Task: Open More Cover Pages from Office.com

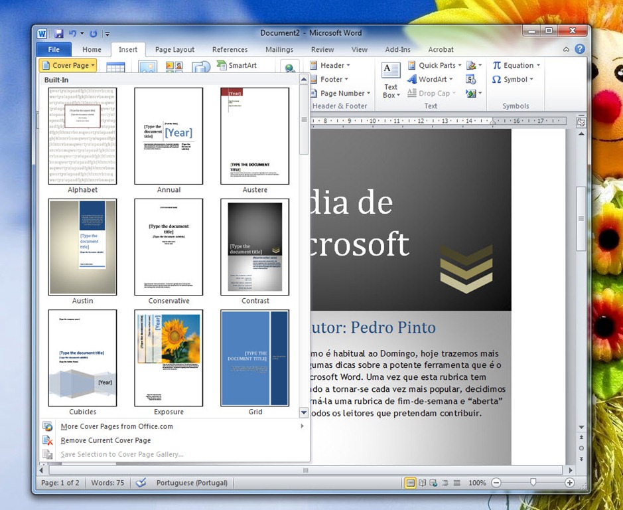Action: 174,426
